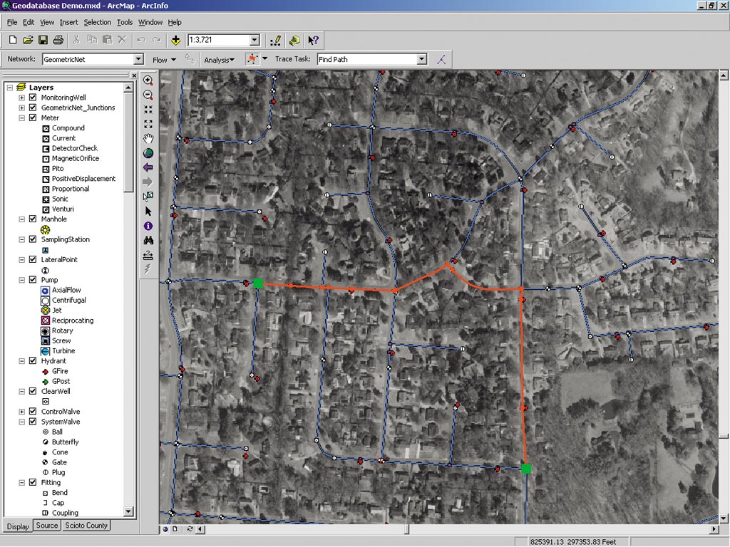Toggle the SystemValve layer checkbox

33,422
